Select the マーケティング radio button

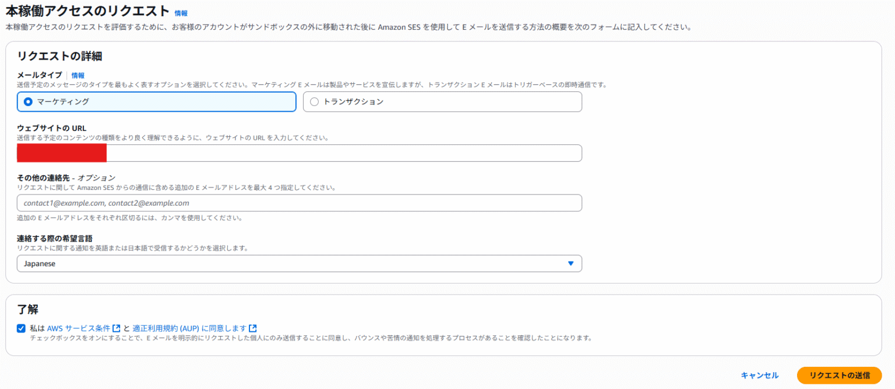(x=28, y=102)
